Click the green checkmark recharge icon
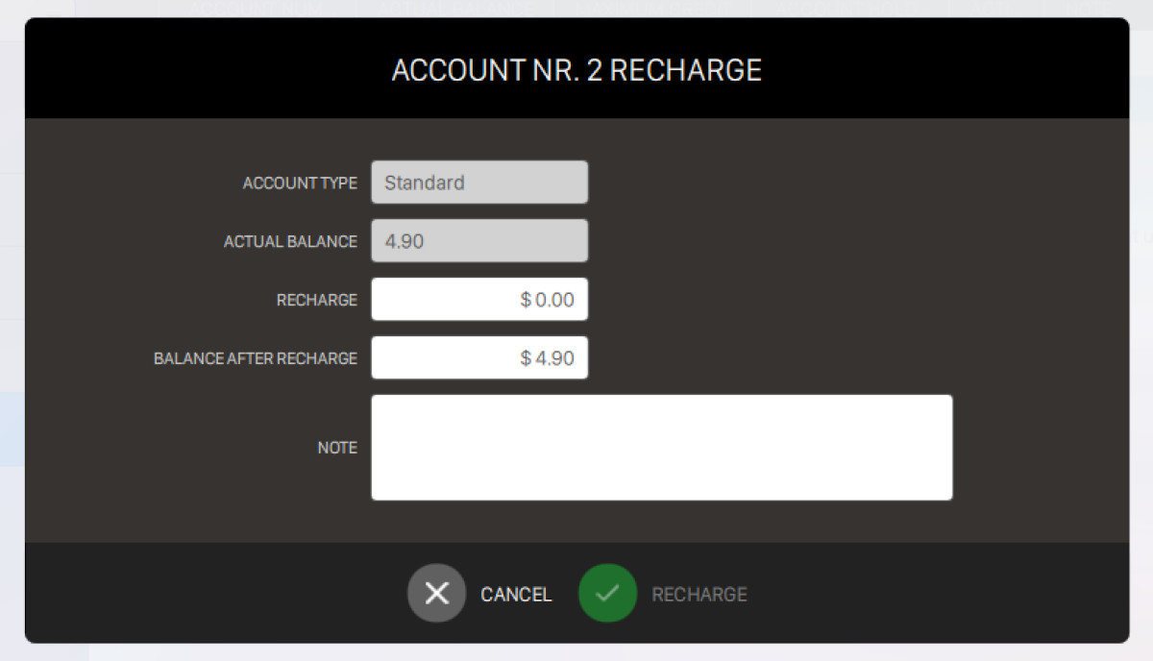The image size is (1153, 661). [x=607, y=594]
